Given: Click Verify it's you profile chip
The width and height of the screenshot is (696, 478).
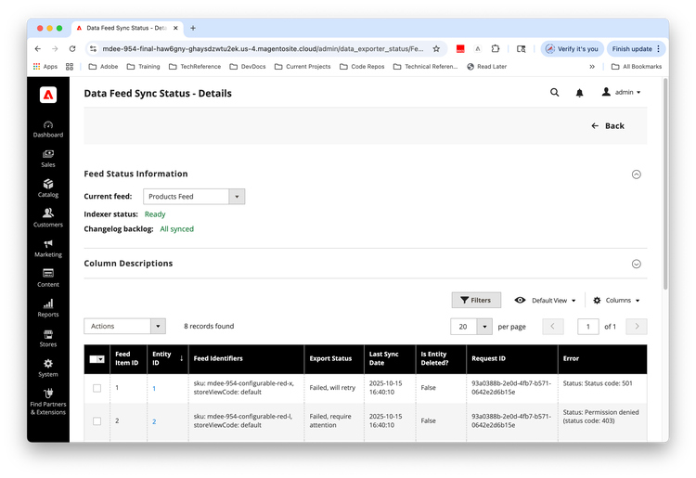Looking at the screenshot, I should pyautogui.click(x=572, y=49).
